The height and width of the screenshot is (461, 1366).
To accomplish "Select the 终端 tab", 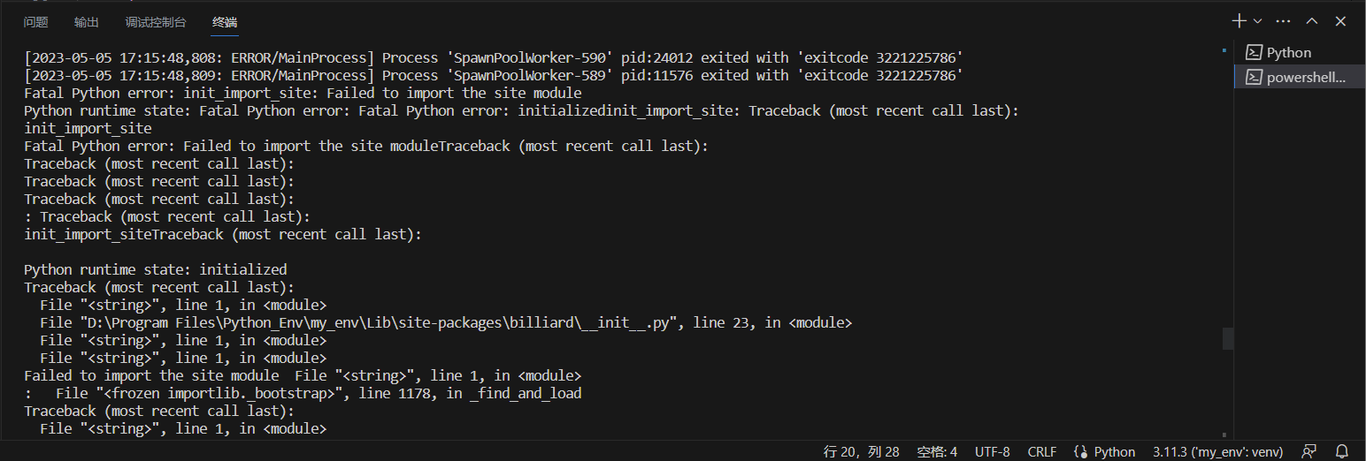I will point(225,22).
